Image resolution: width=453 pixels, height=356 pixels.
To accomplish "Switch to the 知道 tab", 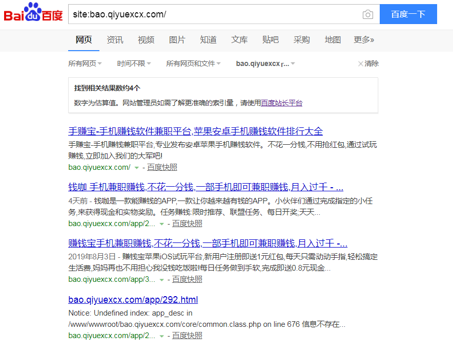I will tap(208, 40).
